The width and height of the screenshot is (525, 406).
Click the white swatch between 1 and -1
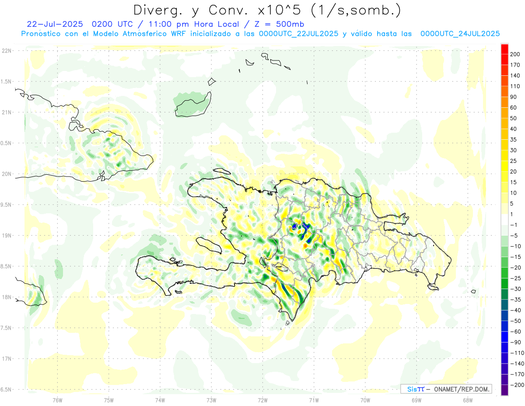pos(504,220)
